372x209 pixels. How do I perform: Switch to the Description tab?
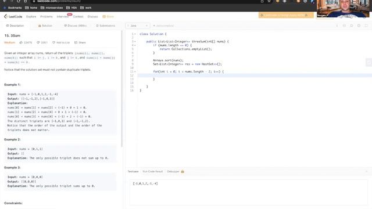coord(15,26)
